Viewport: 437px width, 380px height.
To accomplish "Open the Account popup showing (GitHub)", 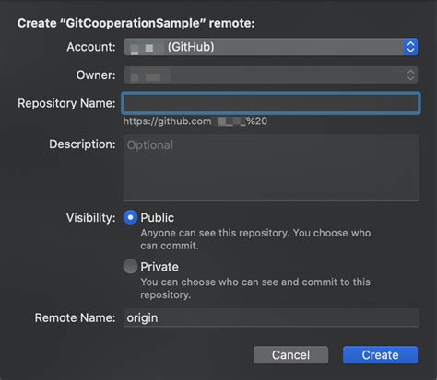I will (x=271, y=47).
